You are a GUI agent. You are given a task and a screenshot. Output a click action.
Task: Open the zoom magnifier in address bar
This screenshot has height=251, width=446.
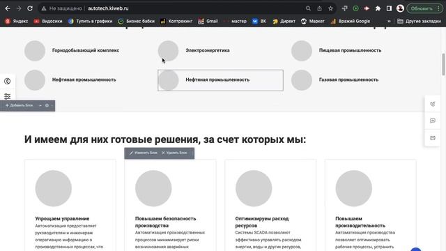coord(308,8)
